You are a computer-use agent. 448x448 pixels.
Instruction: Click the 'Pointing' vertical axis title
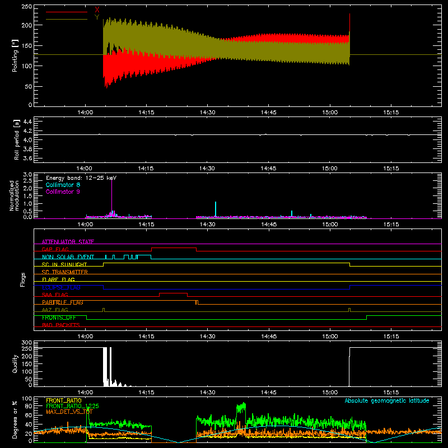[15, 55]
